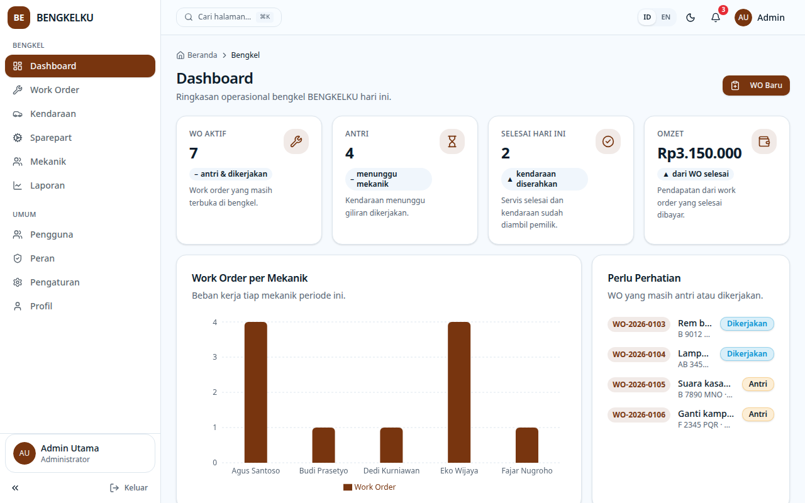Image resolution: width=805 pixels, height=503 pixels.
Task: Click the Cari halaman search field
Action: [229, 17]
